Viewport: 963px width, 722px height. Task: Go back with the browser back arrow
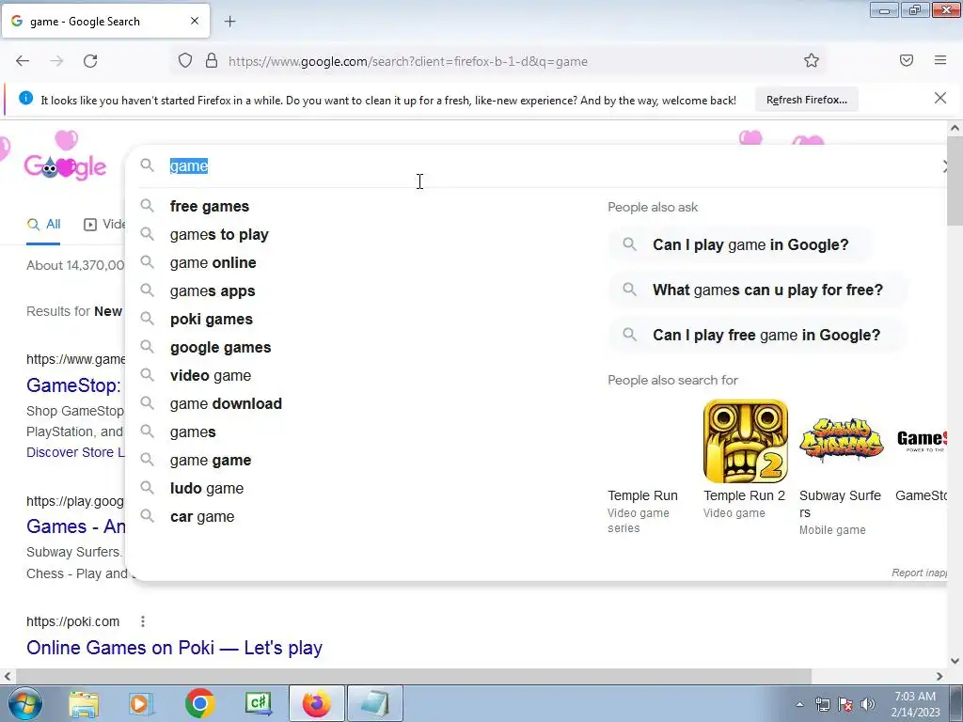click(23, 61)
